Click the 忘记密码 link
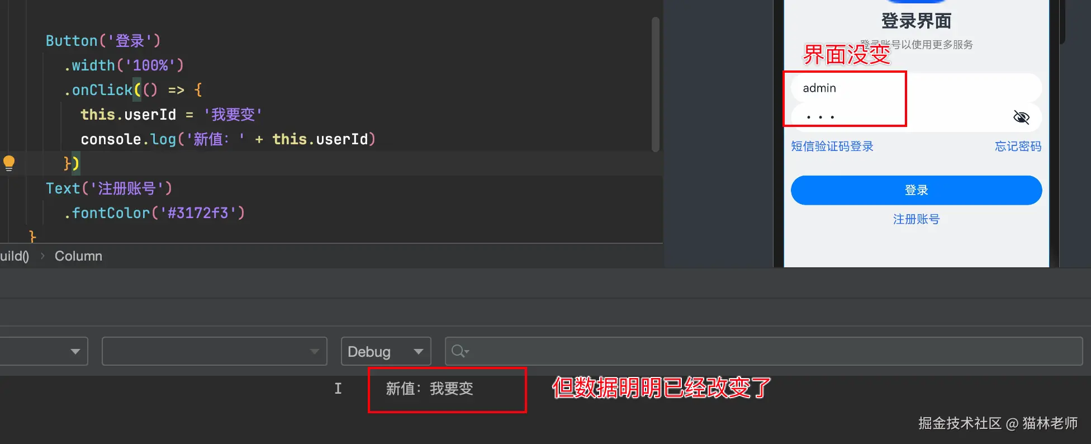 1018,147
